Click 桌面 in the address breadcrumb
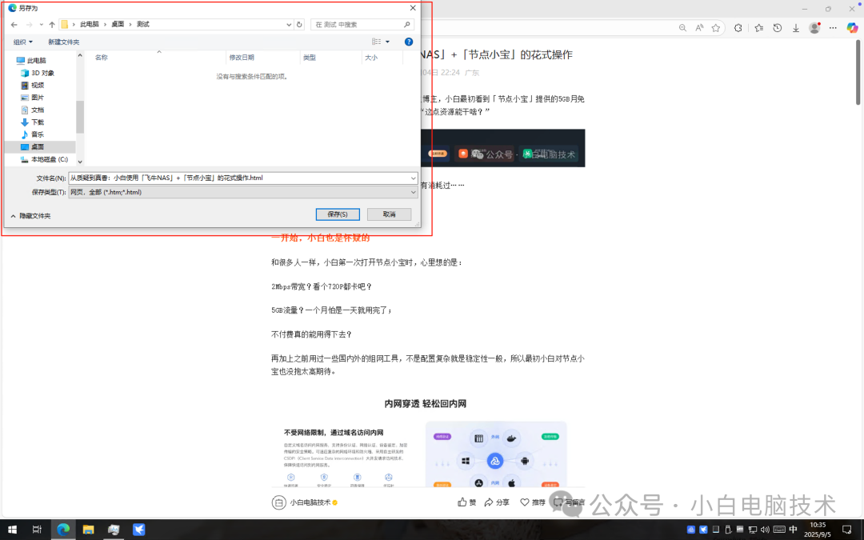864x540 pixels. [118, 24]
